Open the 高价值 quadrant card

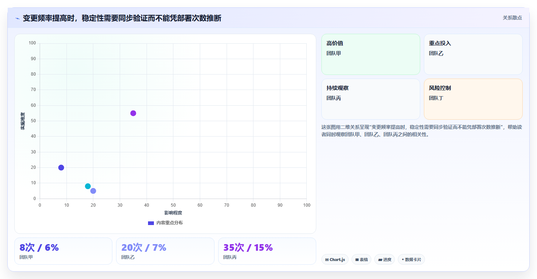coord(371,54)
